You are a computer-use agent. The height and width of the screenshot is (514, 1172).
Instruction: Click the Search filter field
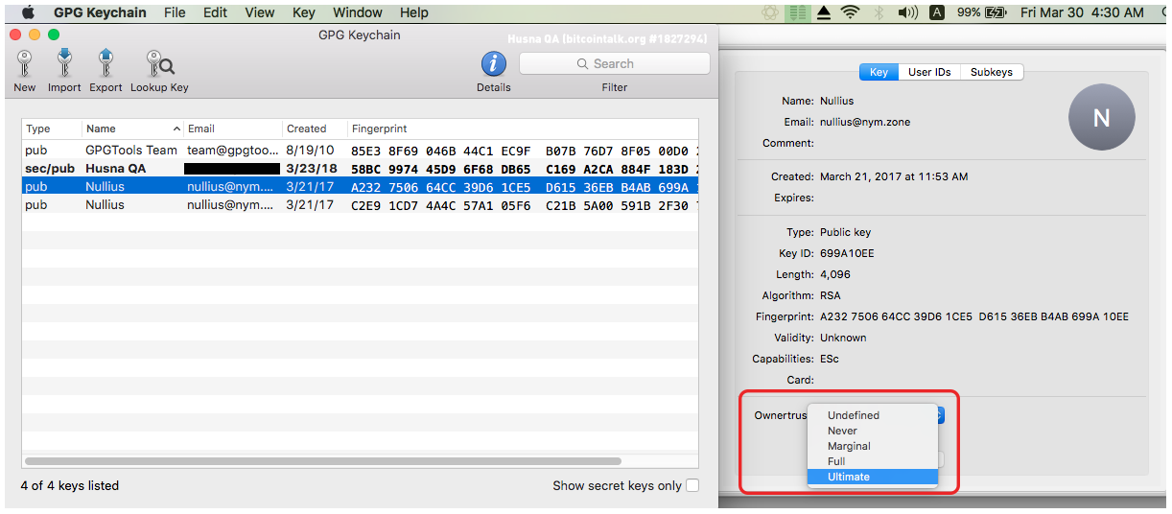[614, 63]
